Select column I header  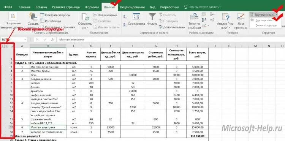pyautogui.click(x=197, y=46)
